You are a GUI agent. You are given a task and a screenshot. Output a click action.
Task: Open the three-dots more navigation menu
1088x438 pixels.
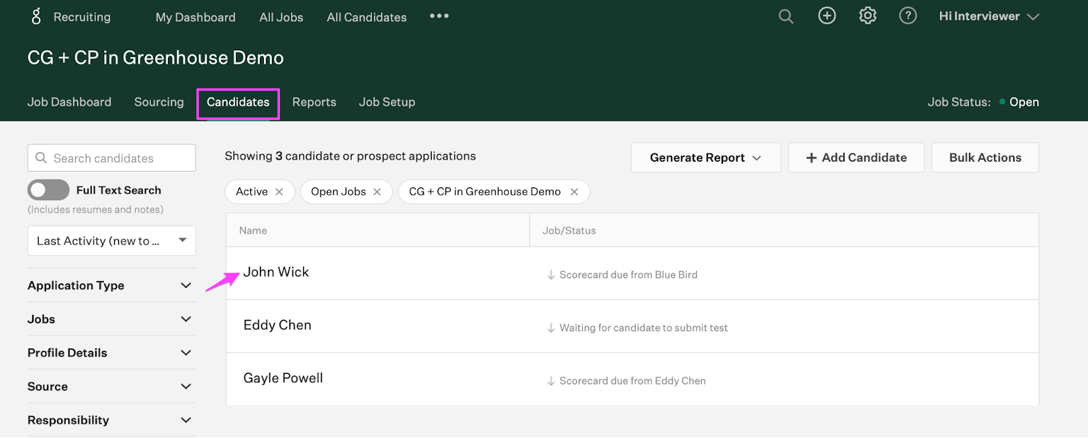click(x=439, y=16)
